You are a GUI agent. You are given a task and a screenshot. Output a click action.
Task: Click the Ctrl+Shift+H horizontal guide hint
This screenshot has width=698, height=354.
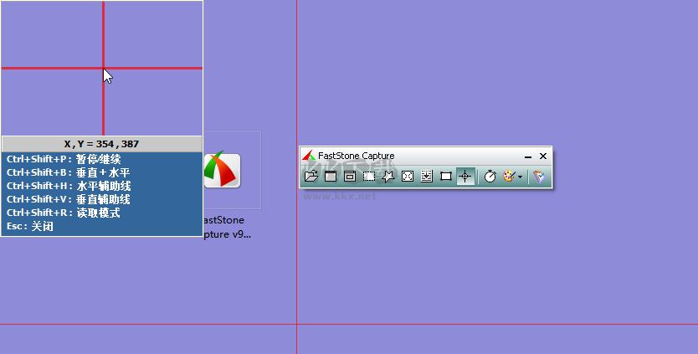(69, 186)
